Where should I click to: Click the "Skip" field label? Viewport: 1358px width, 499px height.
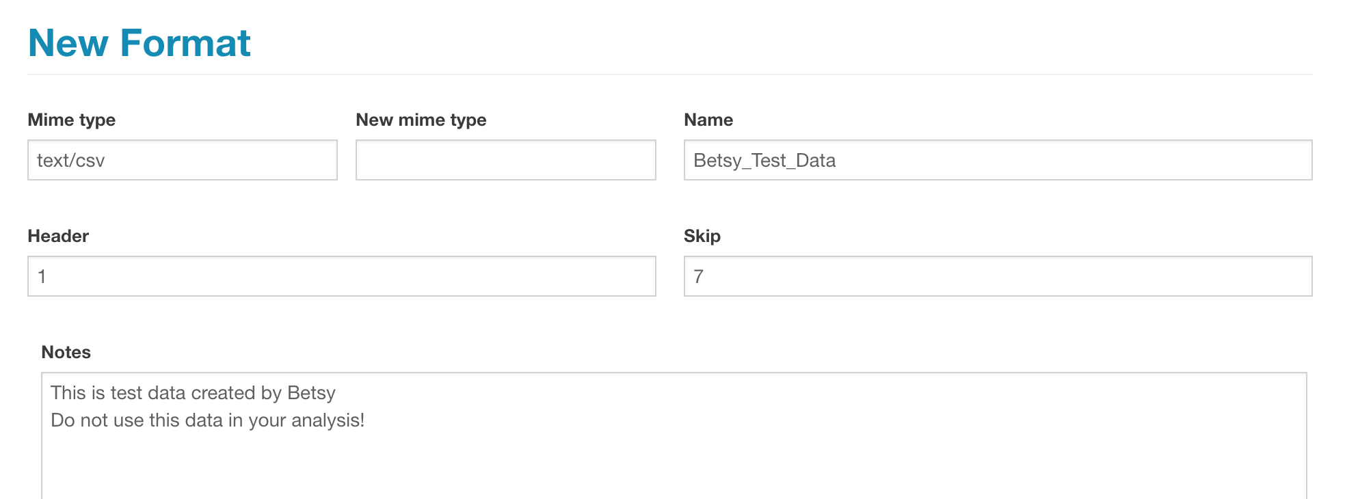[702, 236]
